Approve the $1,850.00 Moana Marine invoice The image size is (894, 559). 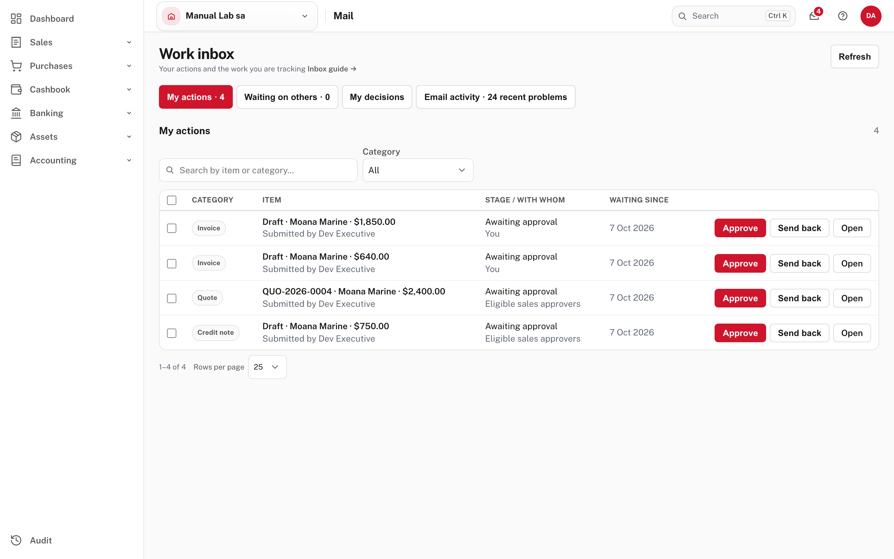coord(740,228)
